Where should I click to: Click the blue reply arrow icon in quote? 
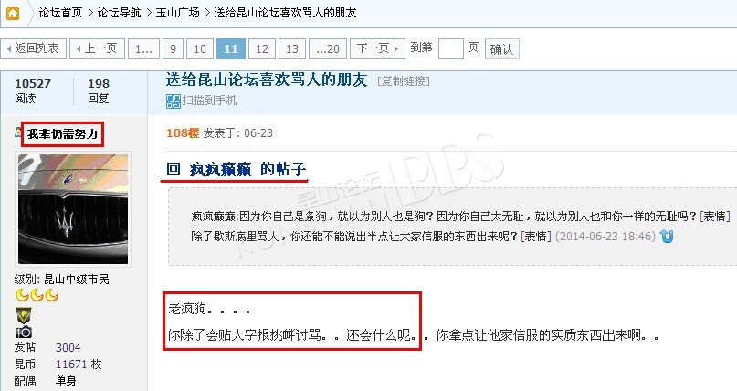click(x=667, y=236)
